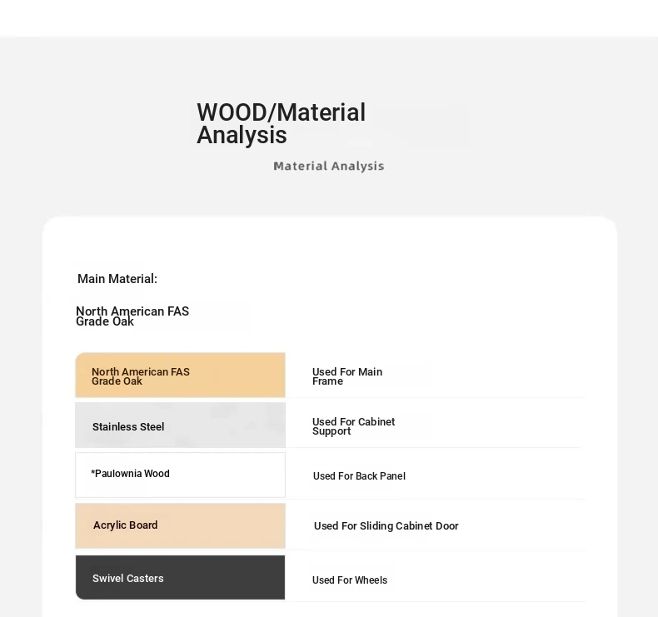658x617 pixels.
Task: Select the Swivel Casters label text
Action: [x=128, y=579]
